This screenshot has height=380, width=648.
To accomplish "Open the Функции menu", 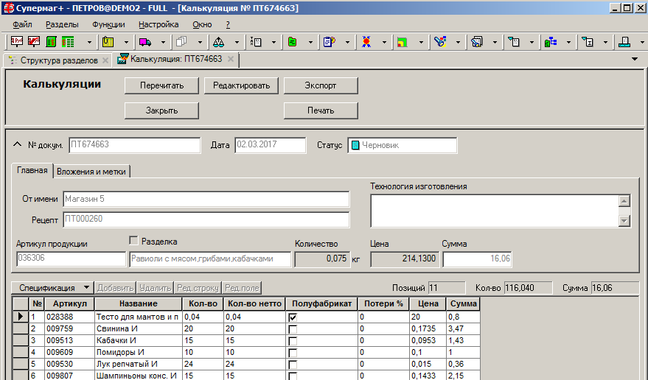I will 108,24.
